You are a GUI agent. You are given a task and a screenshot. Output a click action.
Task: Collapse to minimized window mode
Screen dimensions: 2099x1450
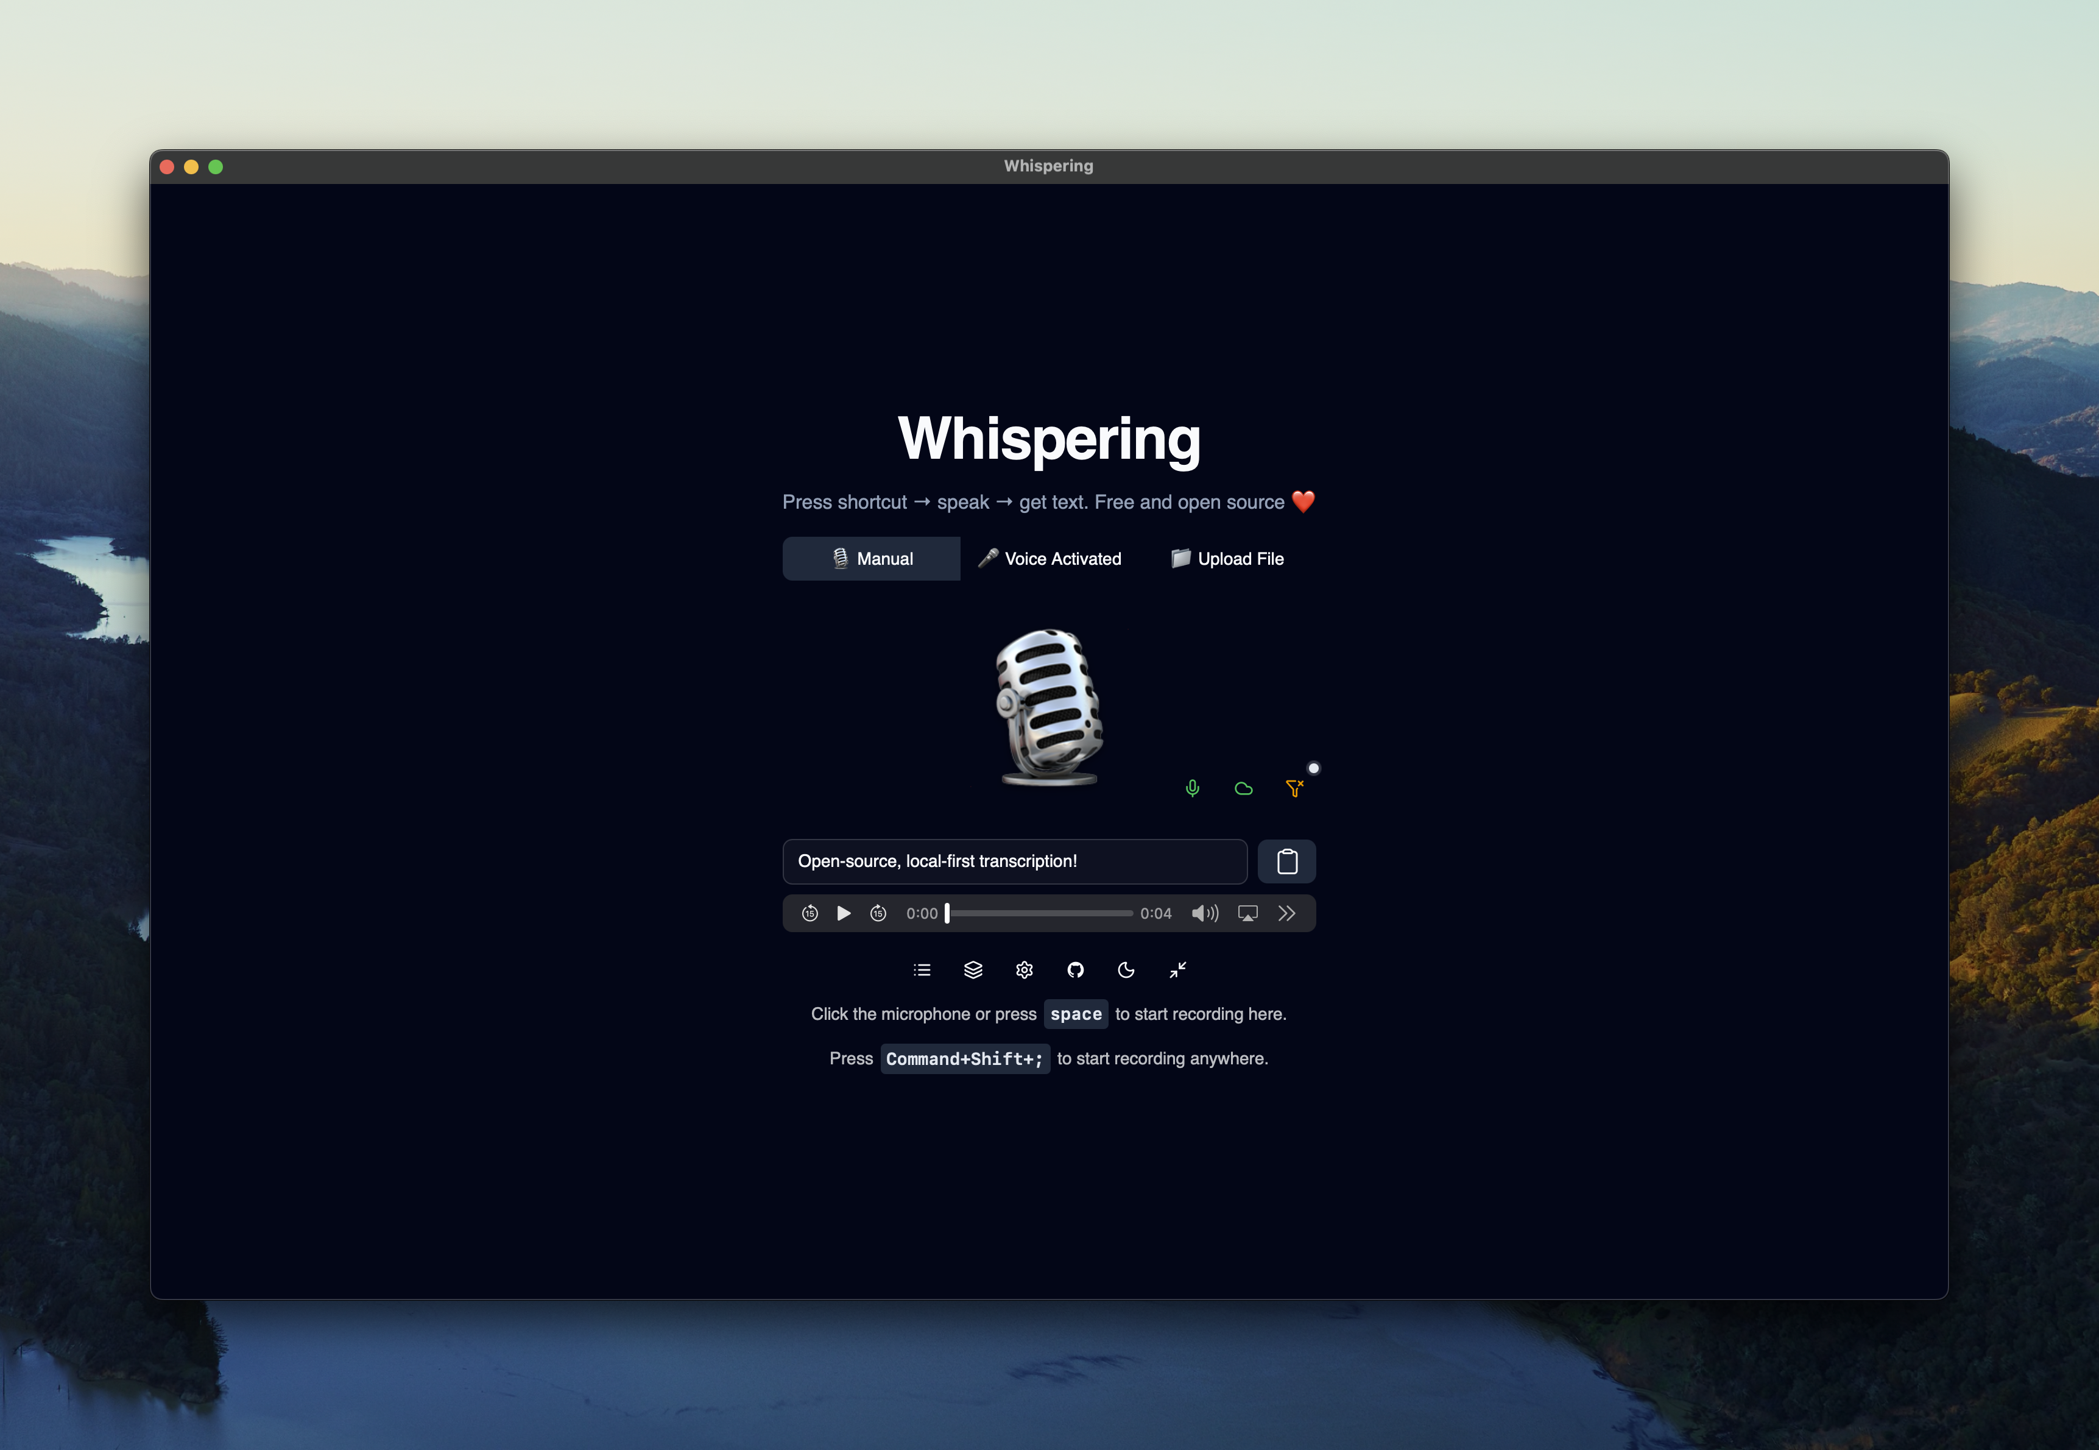point(1178,969)
